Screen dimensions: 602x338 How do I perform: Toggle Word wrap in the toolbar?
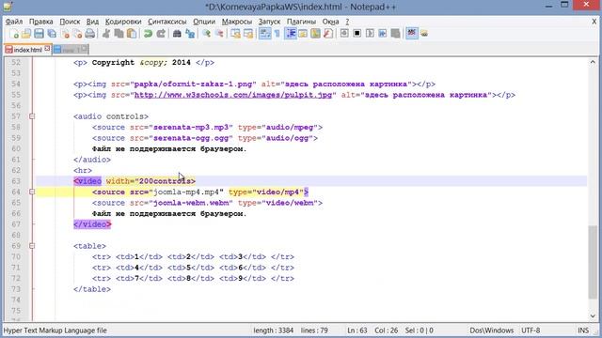tap(265, 34)
